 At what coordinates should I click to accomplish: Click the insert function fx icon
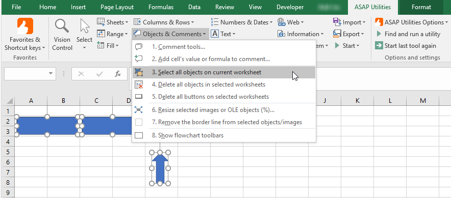click(x=118, y=74)
